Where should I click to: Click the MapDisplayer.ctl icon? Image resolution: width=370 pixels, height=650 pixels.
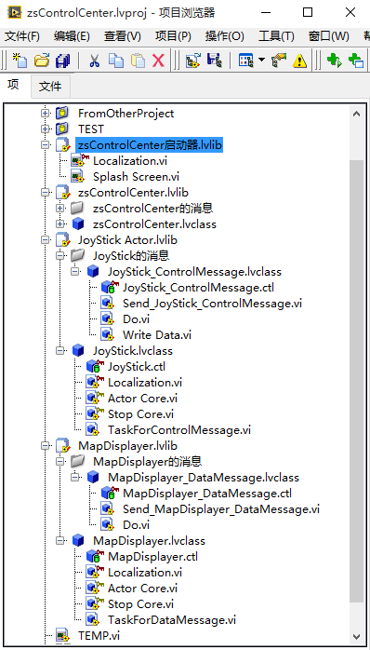95,556
